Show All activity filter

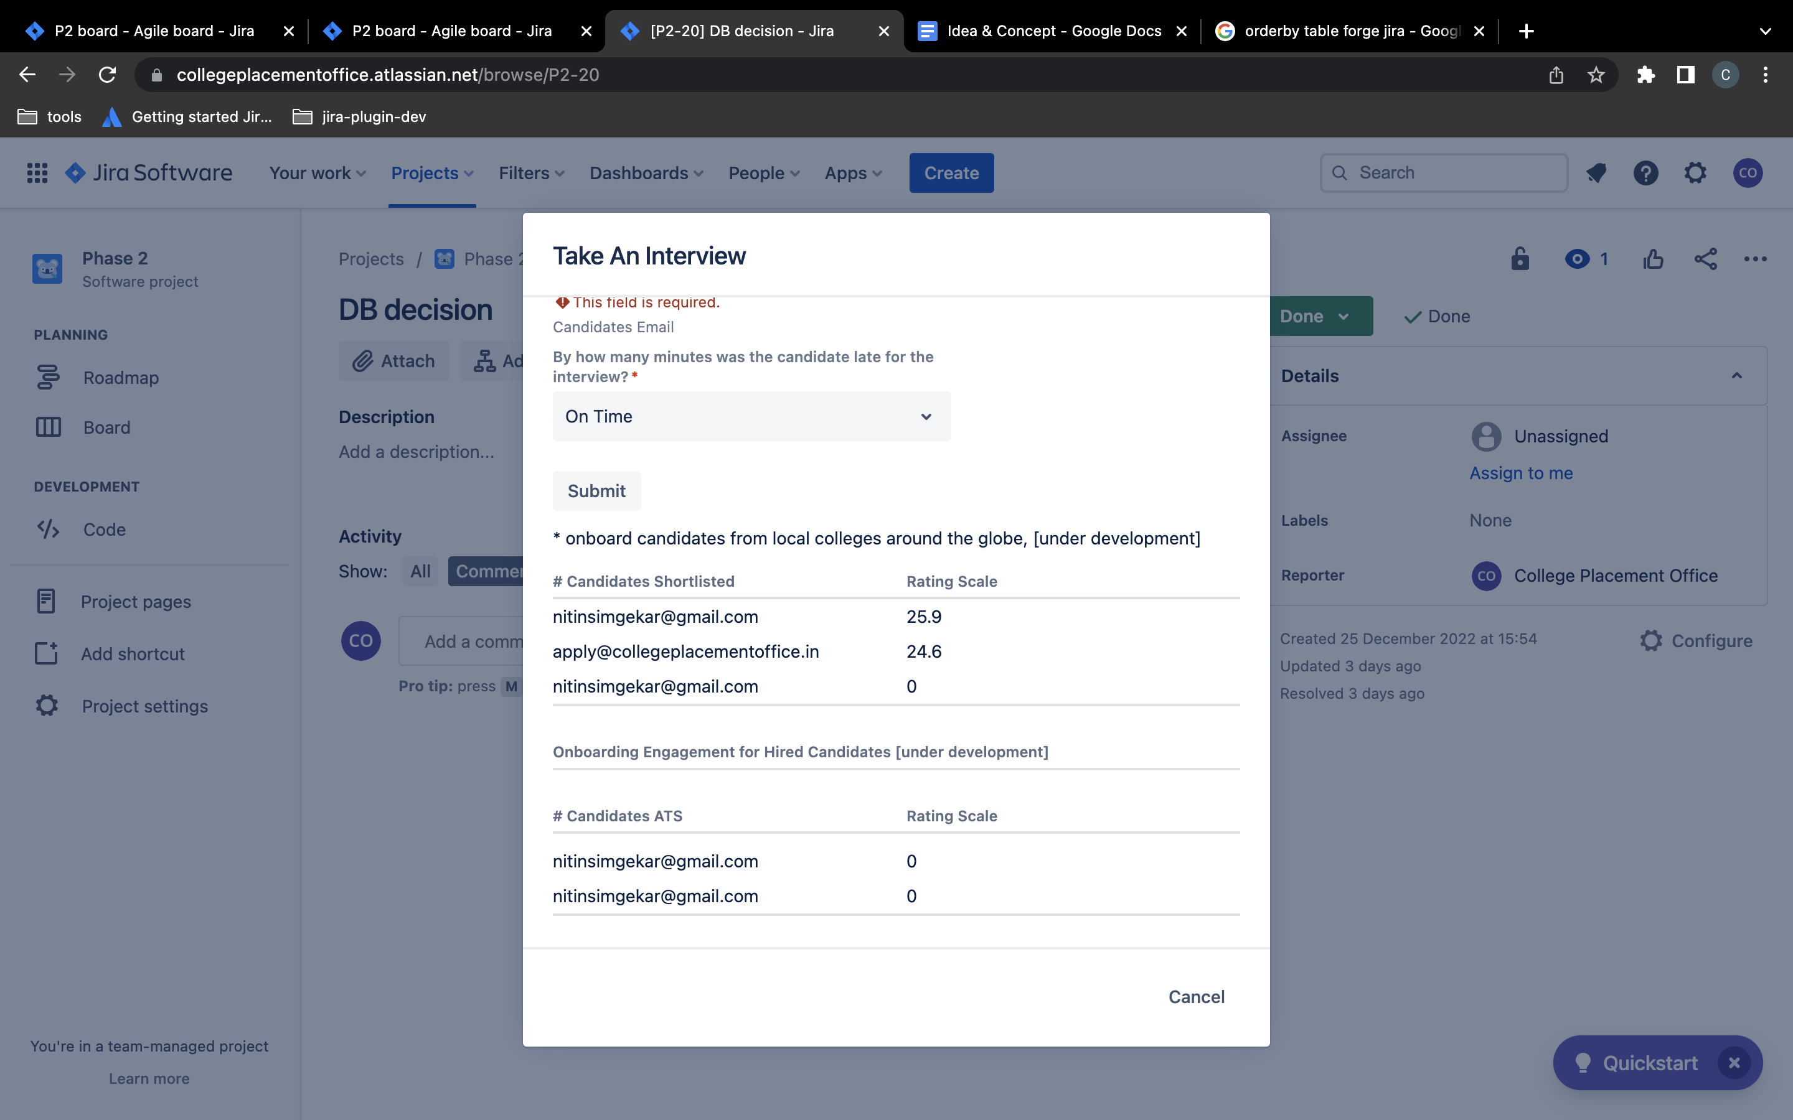420,571
